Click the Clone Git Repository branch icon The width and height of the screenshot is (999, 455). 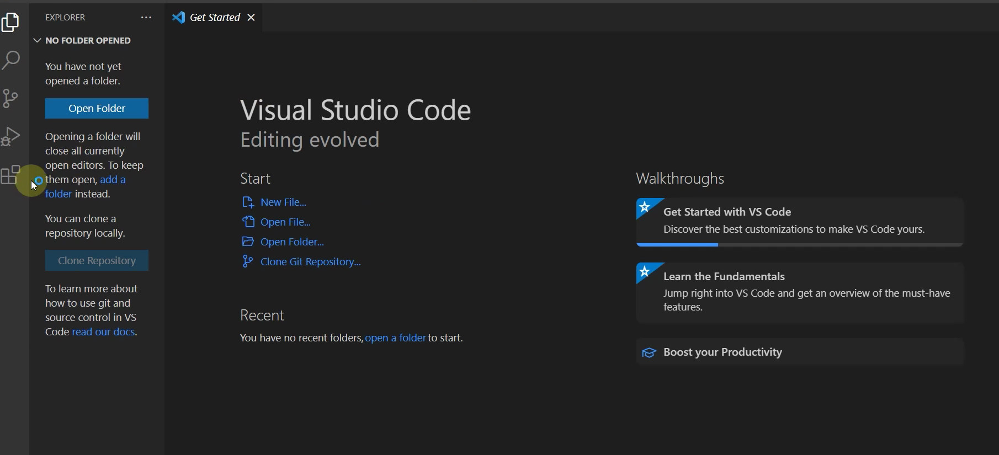tap(247, 261)
